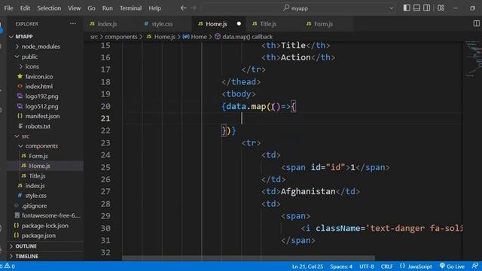
Task: Toggle the primary side bar layout icon
Action: click(407, 8)
